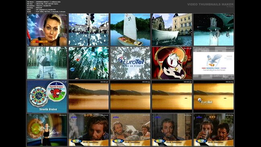Click the Video Thumbnails Maker watermark
The height and width of the screenshot is (147, 261).
(x=210, y=4)
